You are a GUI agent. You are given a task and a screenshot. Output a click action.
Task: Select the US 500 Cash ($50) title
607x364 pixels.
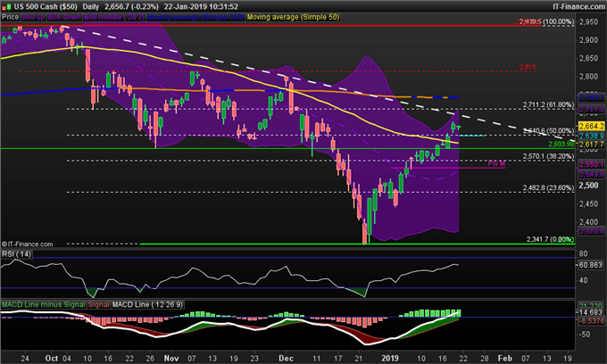46,6
